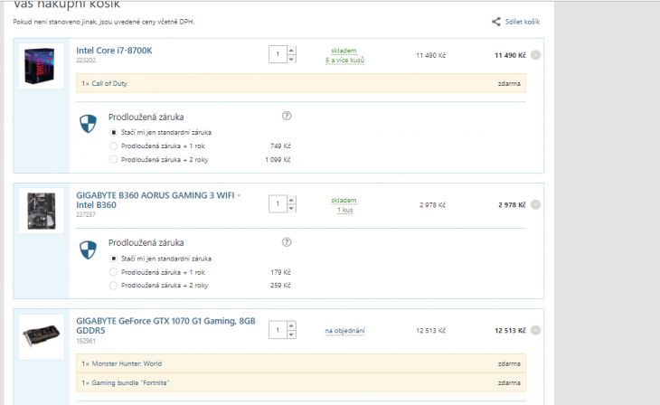Open Intel Core i7-8700K product link
The width and height of the screenshot is (660, 405).
pos(114,51)
